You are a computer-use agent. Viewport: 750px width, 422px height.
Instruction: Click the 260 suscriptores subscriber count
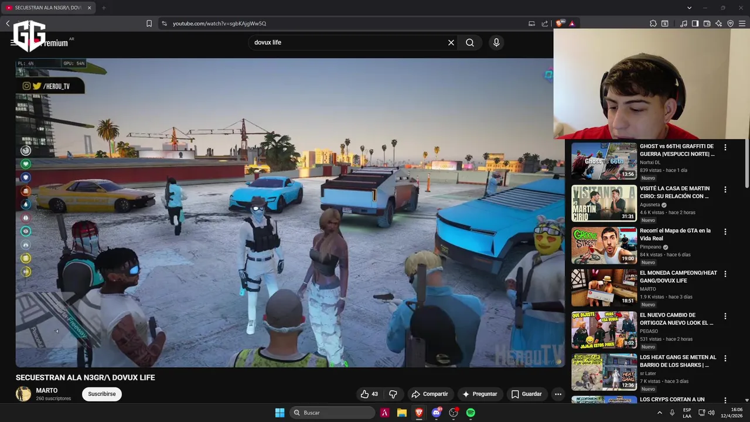(x=53, y=399)
